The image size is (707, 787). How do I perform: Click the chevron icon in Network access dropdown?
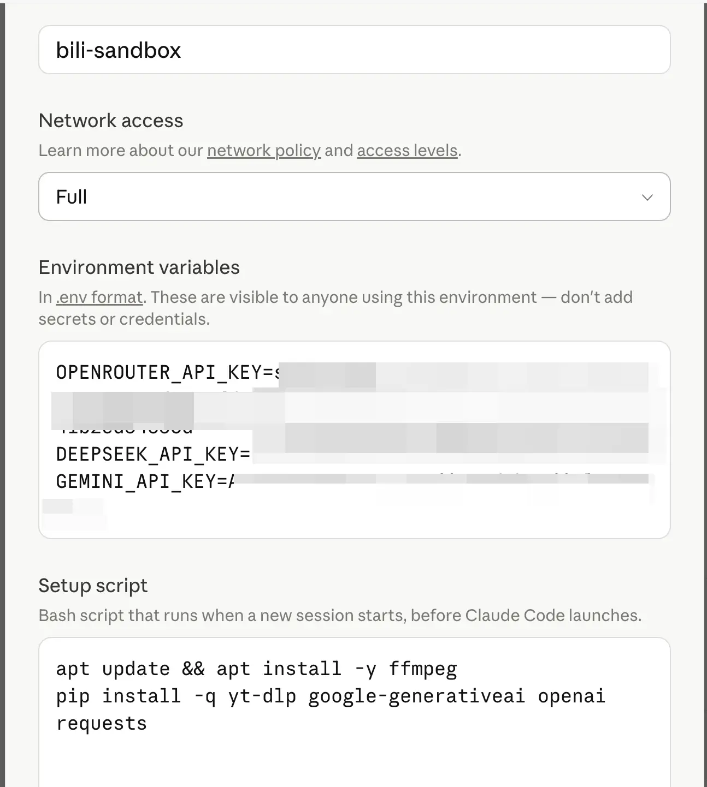647,197
